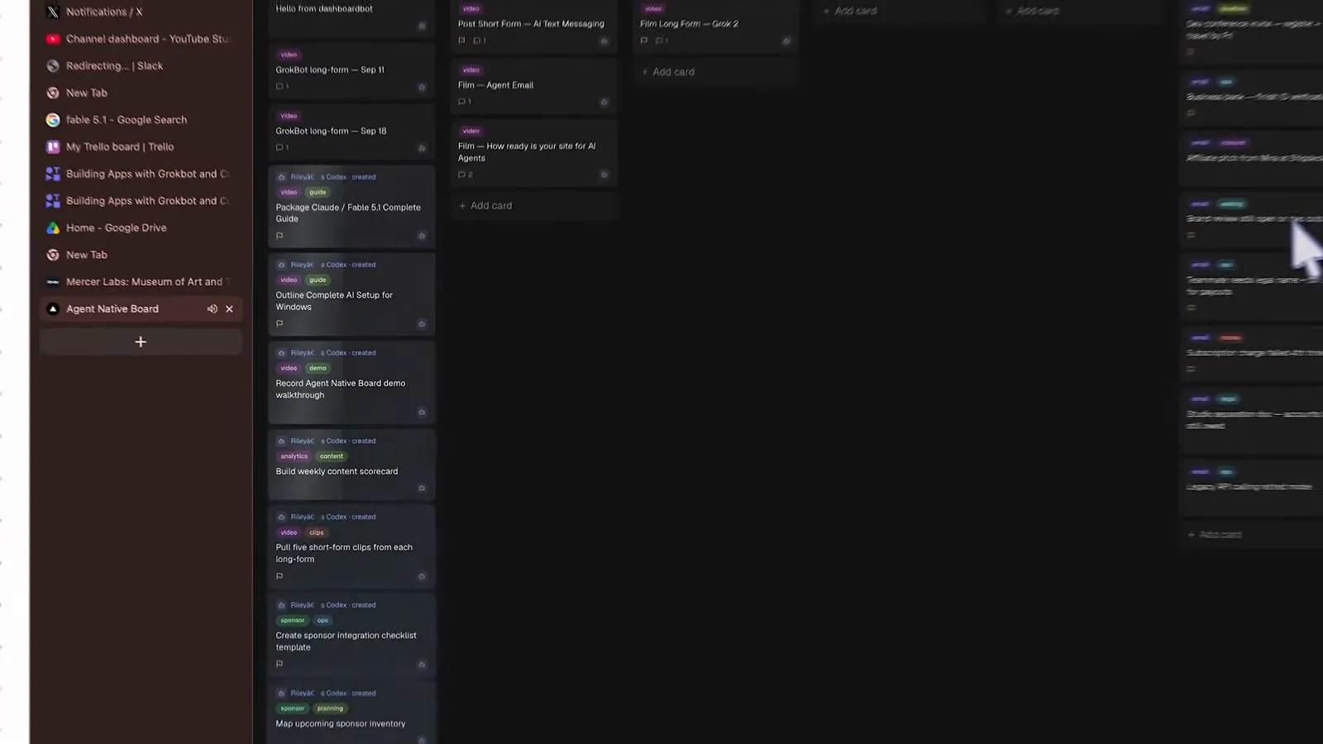Open Channel dashboard YouTube Studio tab

pyautogui.click(x=141, y=39)
